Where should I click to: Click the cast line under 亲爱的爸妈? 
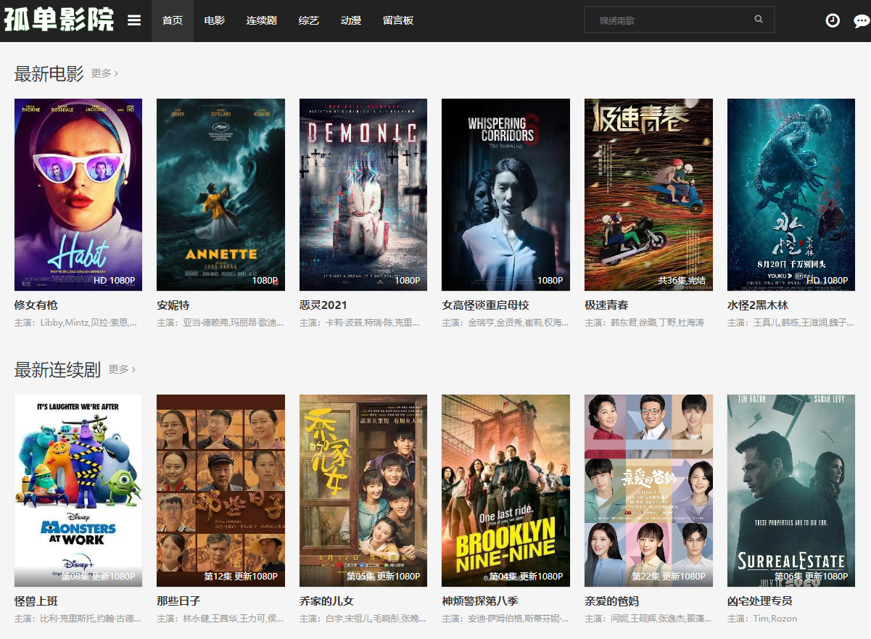coord(648,619)
